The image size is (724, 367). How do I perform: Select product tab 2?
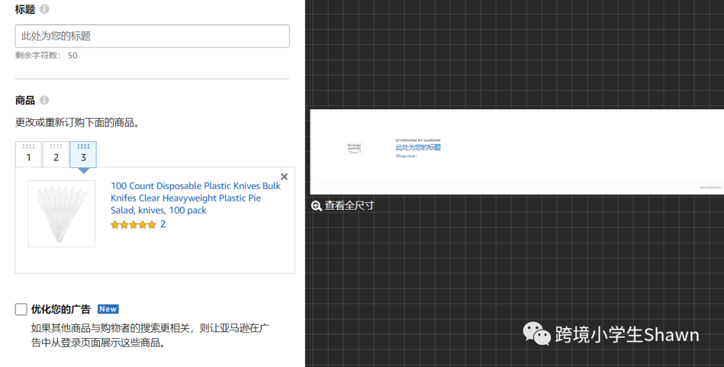click(x=56, y=157)
